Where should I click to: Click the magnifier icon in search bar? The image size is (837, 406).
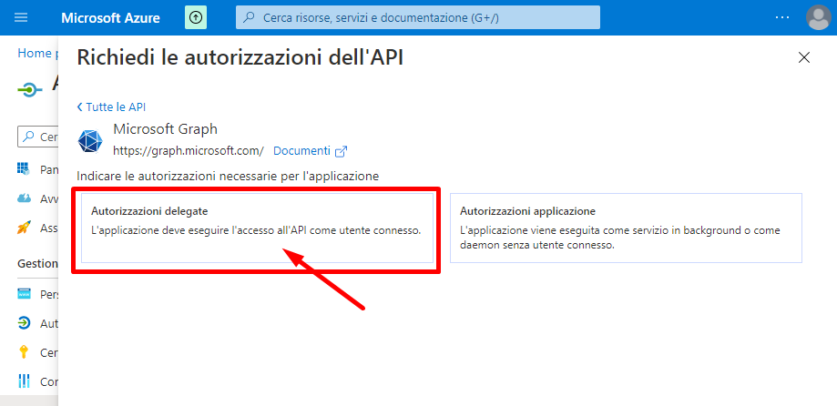(249, 17)
